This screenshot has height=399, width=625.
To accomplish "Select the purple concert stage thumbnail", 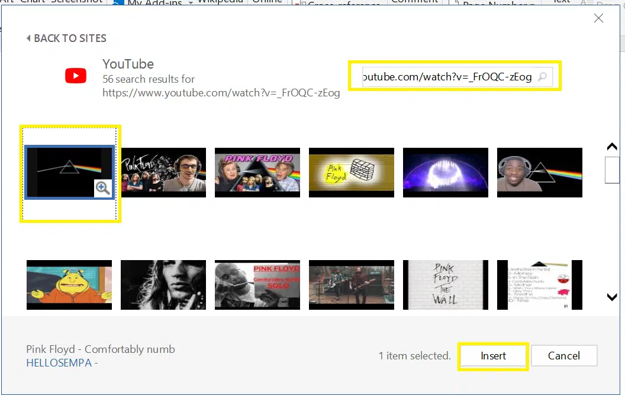I will (x=446, y=173).
